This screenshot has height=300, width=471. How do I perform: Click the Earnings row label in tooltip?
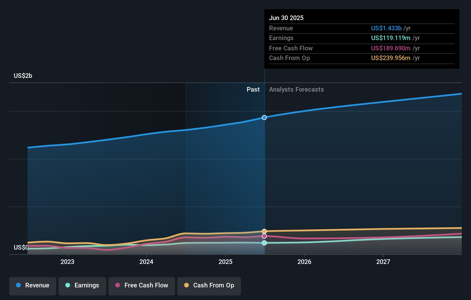(x=281, y=38)
